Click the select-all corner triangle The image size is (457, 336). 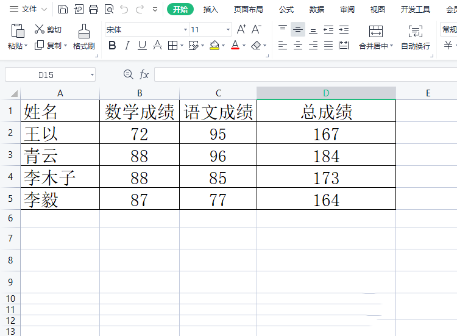point(14,93)
